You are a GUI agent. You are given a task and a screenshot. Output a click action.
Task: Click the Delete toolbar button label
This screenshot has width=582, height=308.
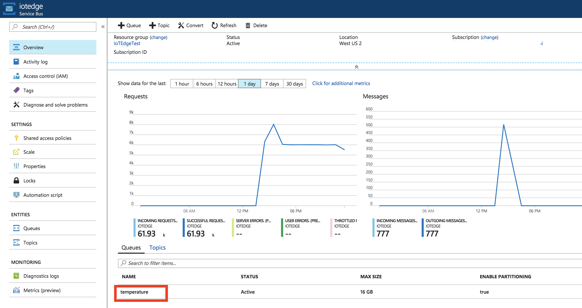point(260,25)
